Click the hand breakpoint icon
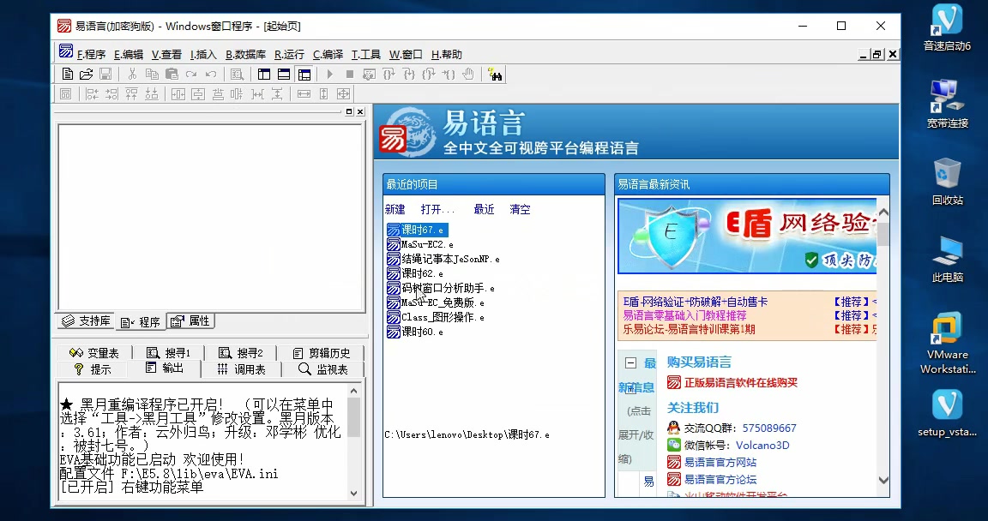Viewport: 988px width, 521px height. tap(467, 75)
